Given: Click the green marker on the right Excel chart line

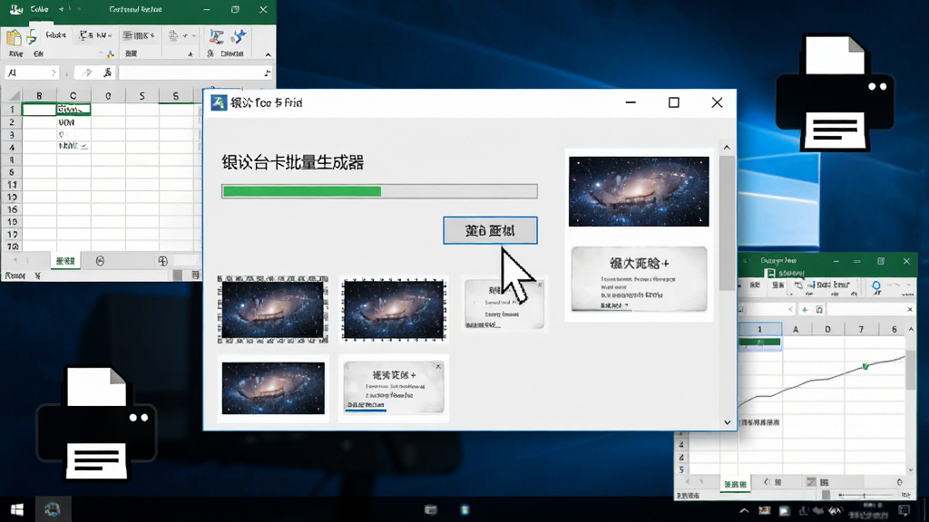Looking at the screenshot, I should [865, 366].
